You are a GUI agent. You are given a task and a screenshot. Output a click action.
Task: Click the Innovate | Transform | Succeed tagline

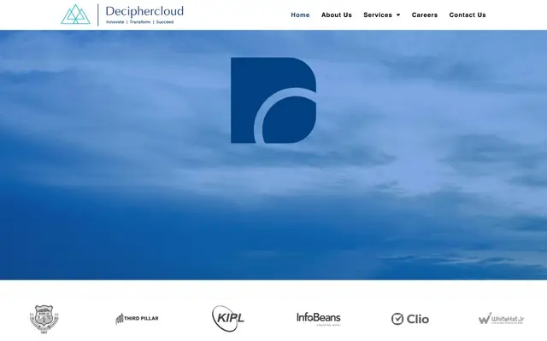[139, 22]
